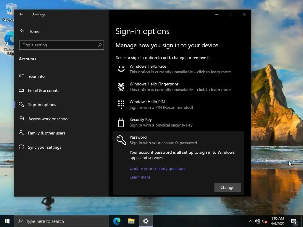Open the notification center icon
The width and height of the screenshot is (303, 227).
point(293,221)
